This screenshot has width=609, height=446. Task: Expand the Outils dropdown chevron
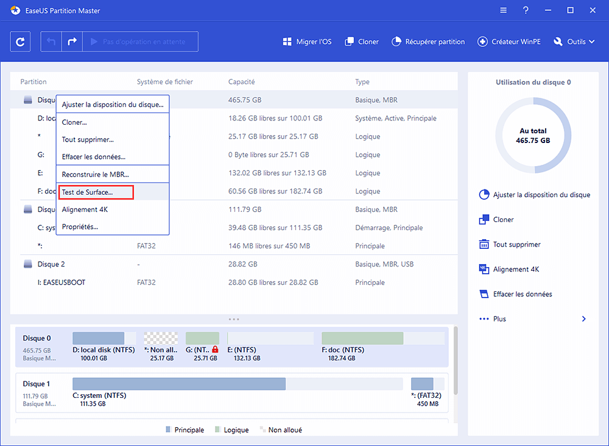point(591,41)
